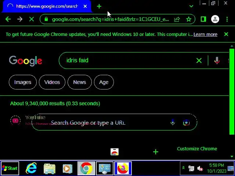Open Learn more about Chrome updates

tap(205, 34)
